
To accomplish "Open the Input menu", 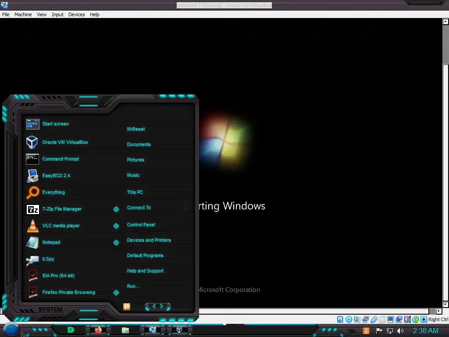I will [57, 14].
